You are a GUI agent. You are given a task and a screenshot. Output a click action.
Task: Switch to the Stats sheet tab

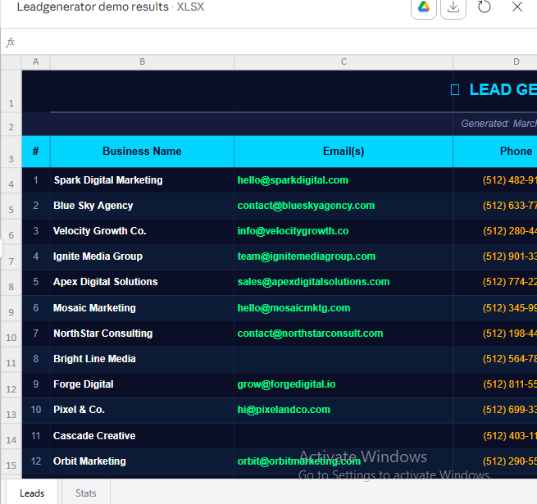click(x=86, y=493)
